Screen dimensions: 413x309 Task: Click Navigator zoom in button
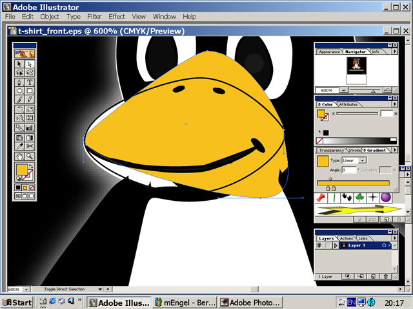coord(387,90)
